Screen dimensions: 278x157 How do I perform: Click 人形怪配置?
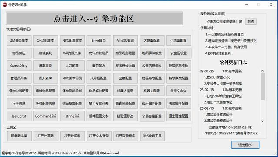pos(99,78)
